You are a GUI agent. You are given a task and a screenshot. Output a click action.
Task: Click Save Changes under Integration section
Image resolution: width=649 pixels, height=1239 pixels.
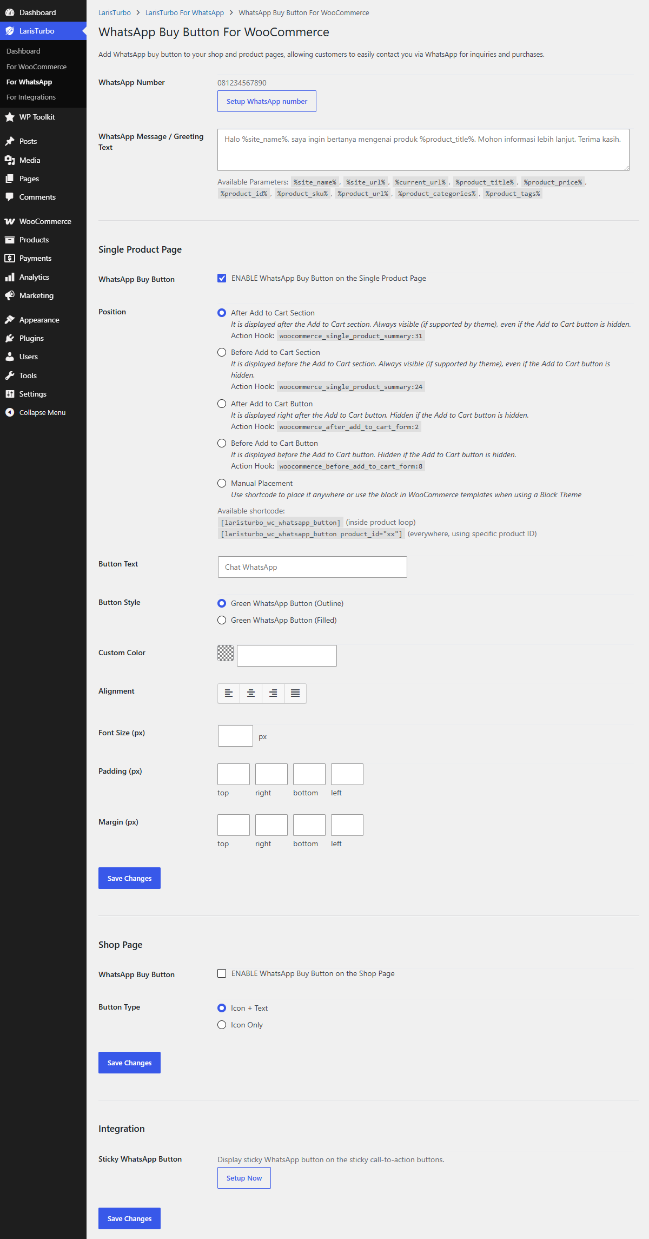(x=129, y=1218)
